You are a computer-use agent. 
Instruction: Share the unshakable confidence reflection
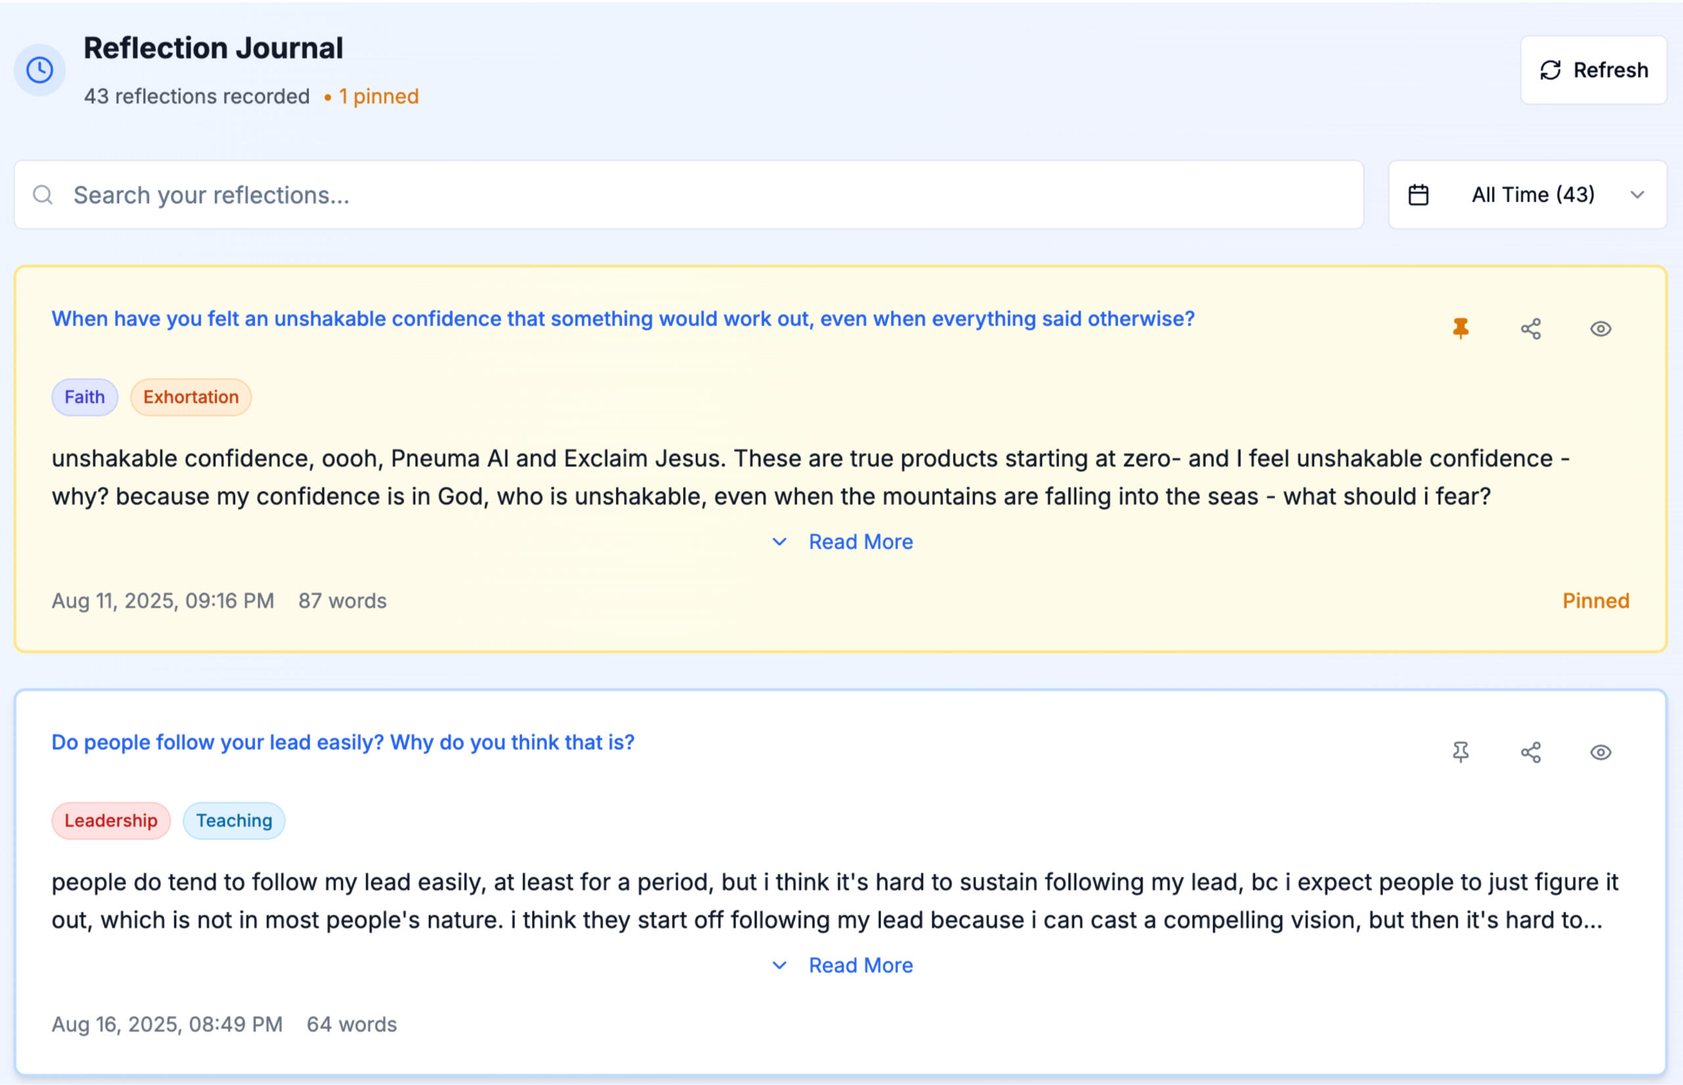coord(1530,329)
